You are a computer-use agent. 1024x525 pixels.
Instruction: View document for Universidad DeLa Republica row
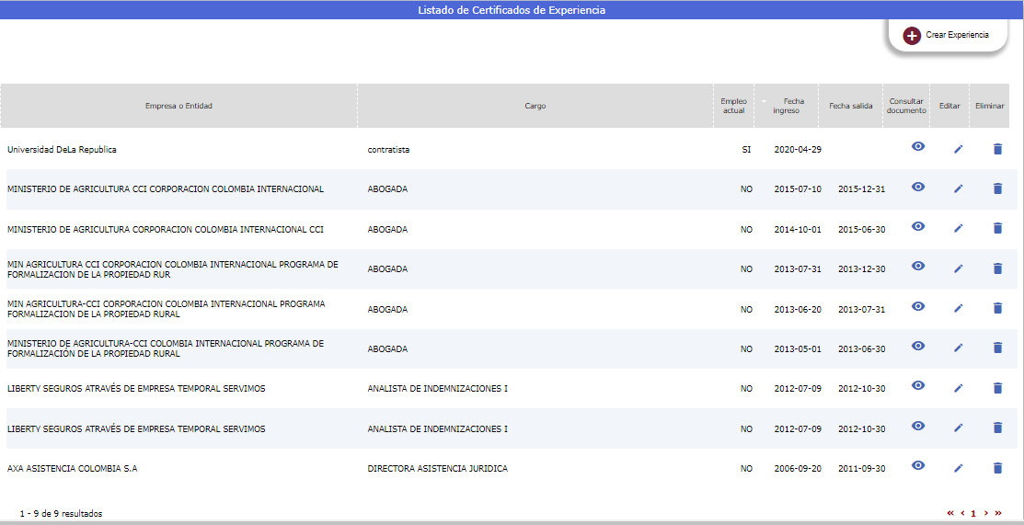pyautogui.click(x=917, y=147)
